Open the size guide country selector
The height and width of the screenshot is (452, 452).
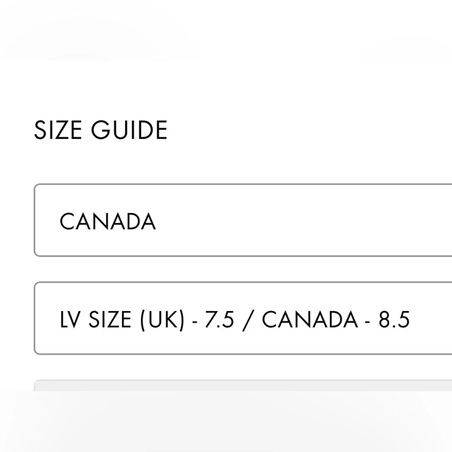(243, 220)
